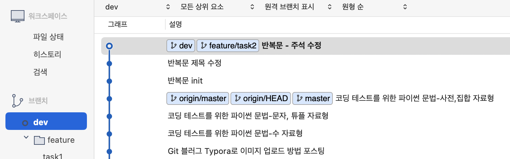Image resolution: width=510 pixels, height=159 pixels.
Task: Select the dev branch in sidebar
Action: [x=46, y=121]
